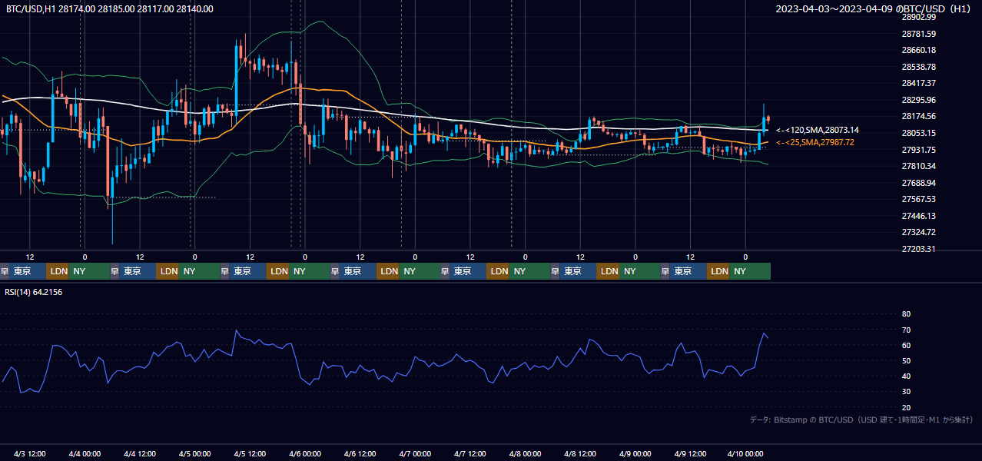The height and width of the screenshot is (461, 982).
Task: Click price axis value 27446.13
Action: [x=918, y=216]
